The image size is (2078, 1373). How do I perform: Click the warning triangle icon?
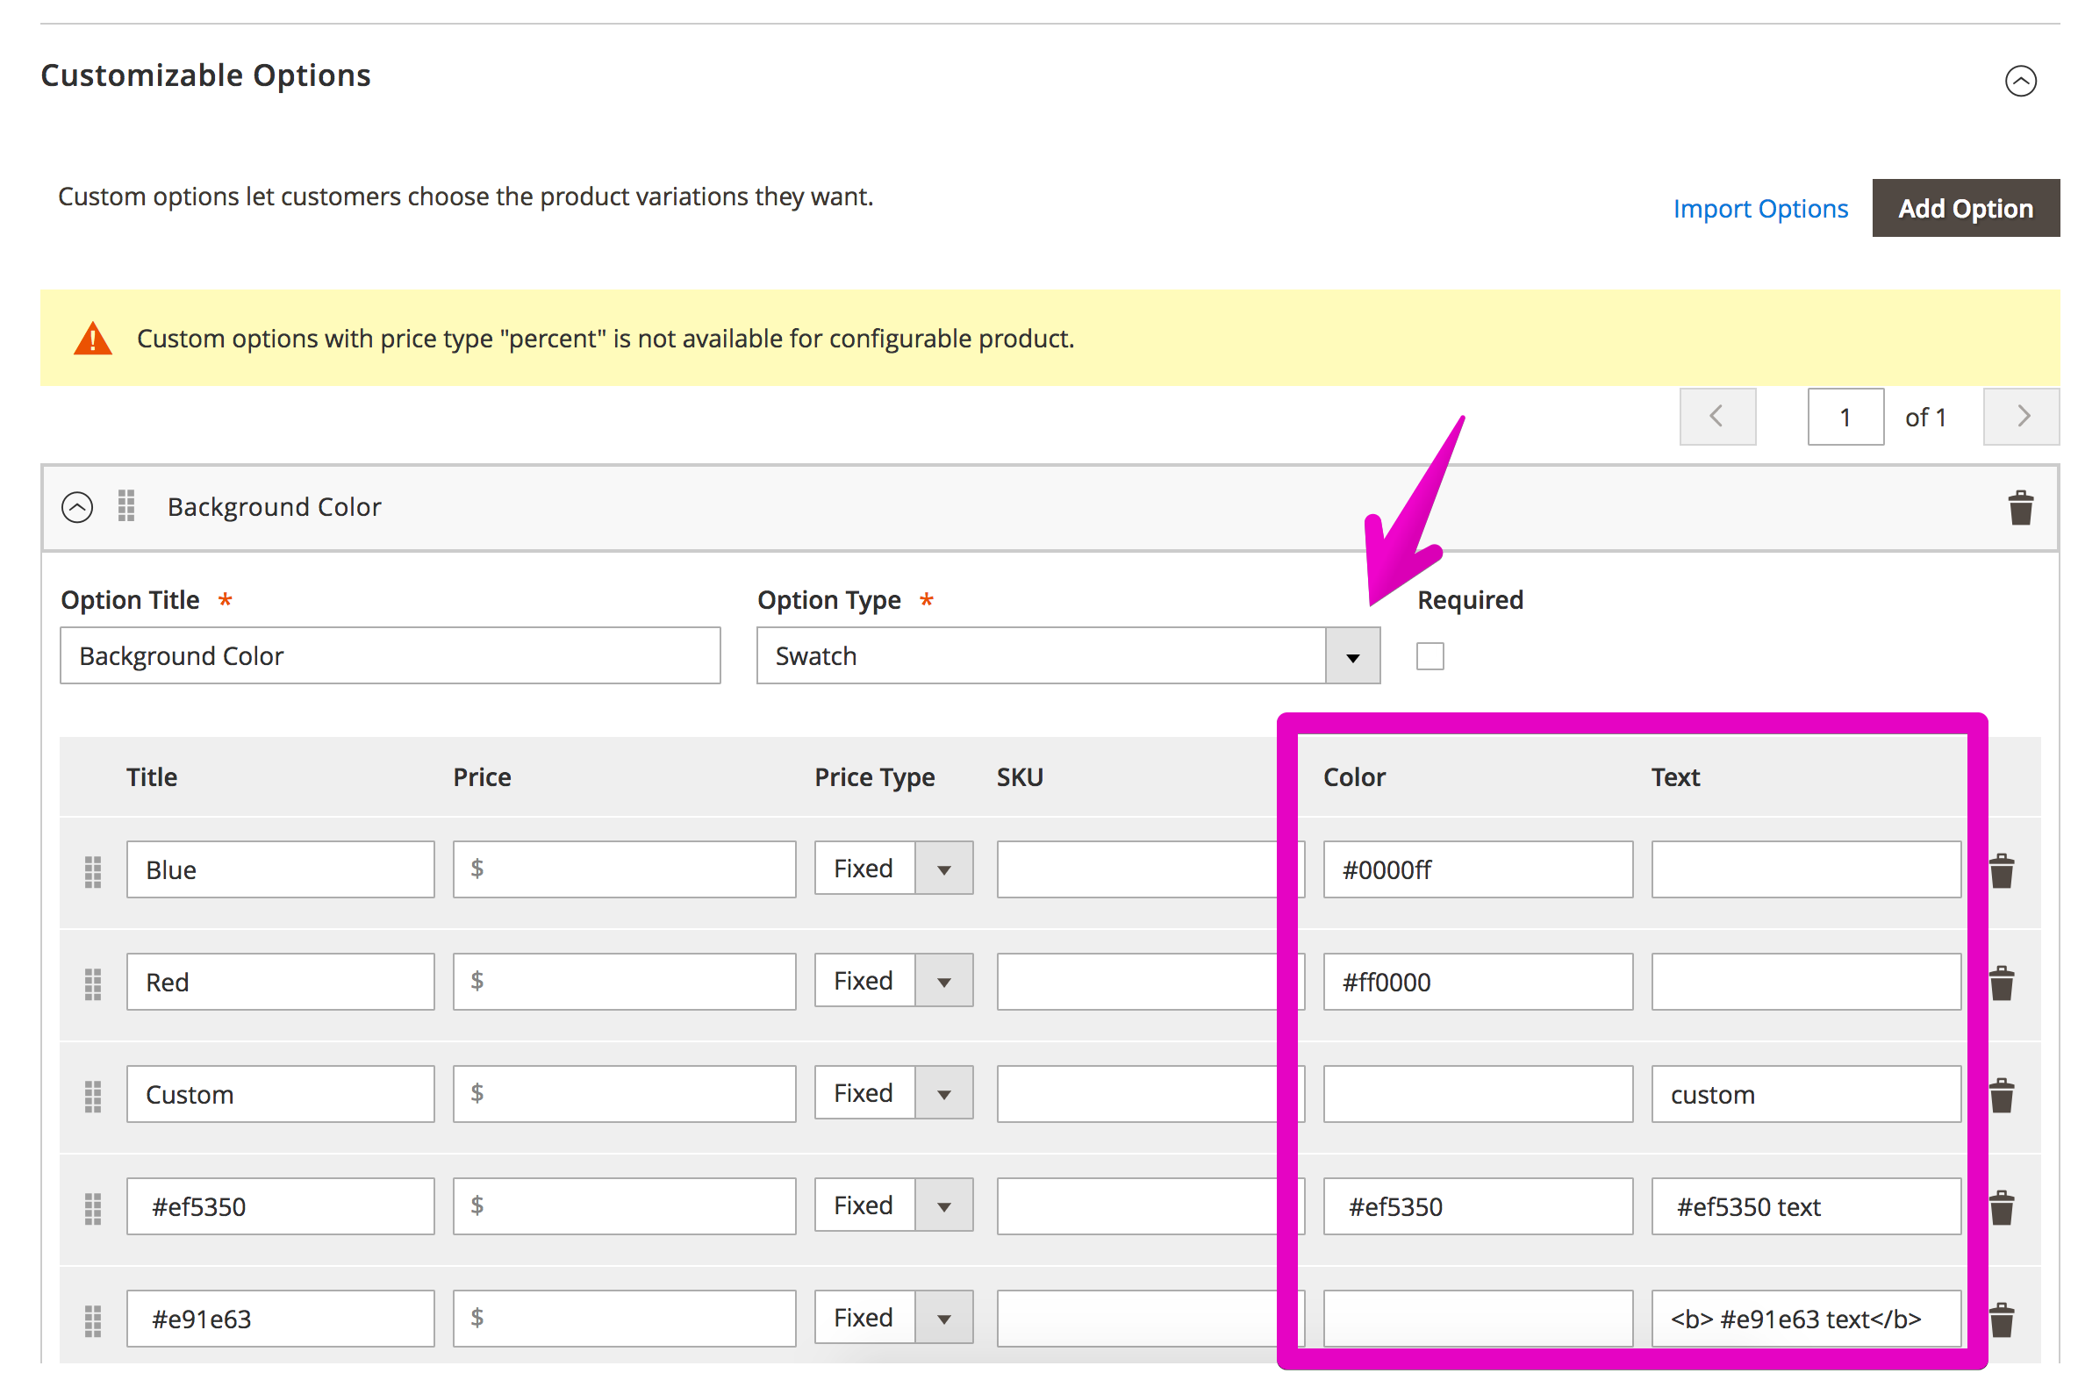point(93,339)
